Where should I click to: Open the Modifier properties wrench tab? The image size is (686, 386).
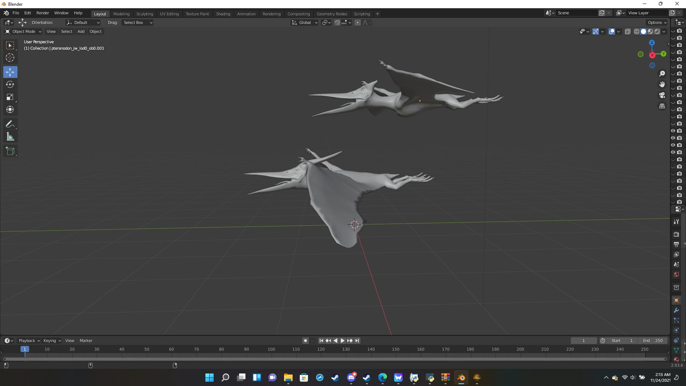(676, 310)
